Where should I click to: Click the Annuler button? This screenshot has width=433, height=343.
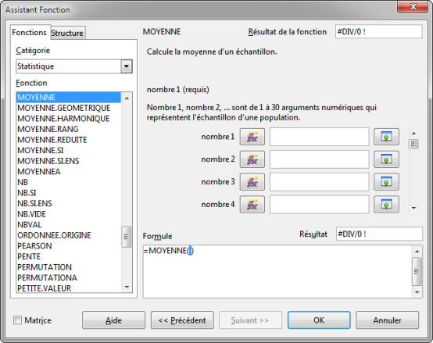point(387,320)
